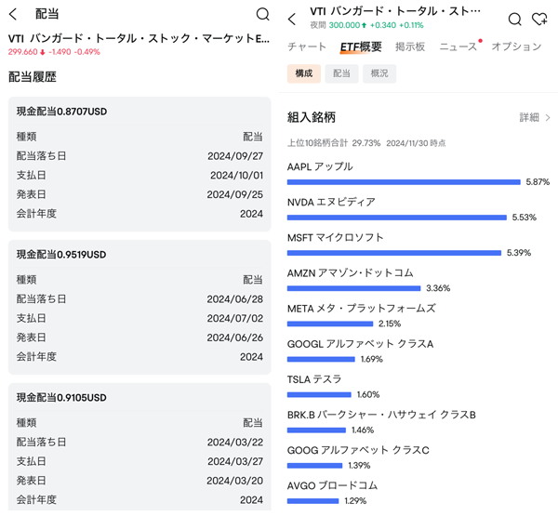Open the AMZN アマゾン・ドットコム holding
The width and height of the screenshot is (558, 516).
[351, 273]
